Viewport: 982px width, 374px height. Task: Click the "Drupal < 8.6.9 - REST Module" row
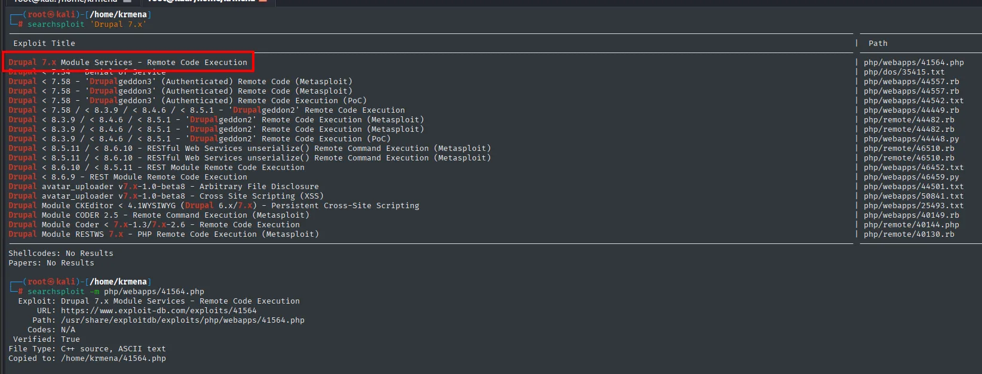[128, 177]
